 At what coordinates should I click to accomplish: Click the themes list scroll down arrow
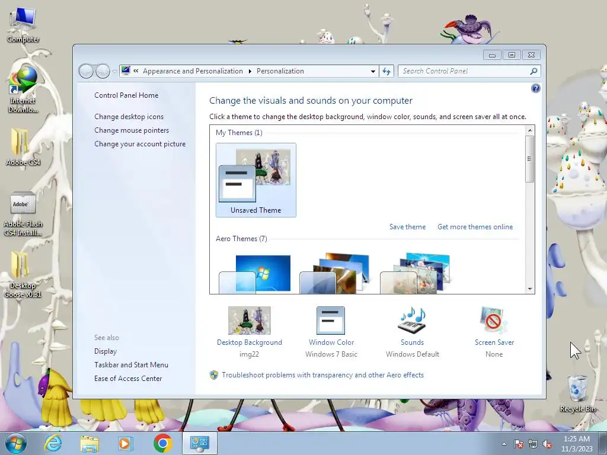(x=530, y=289)
